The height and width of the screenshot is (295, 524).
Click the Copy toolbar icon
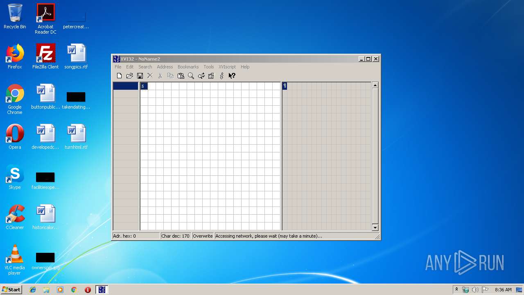tap(170, 76)
